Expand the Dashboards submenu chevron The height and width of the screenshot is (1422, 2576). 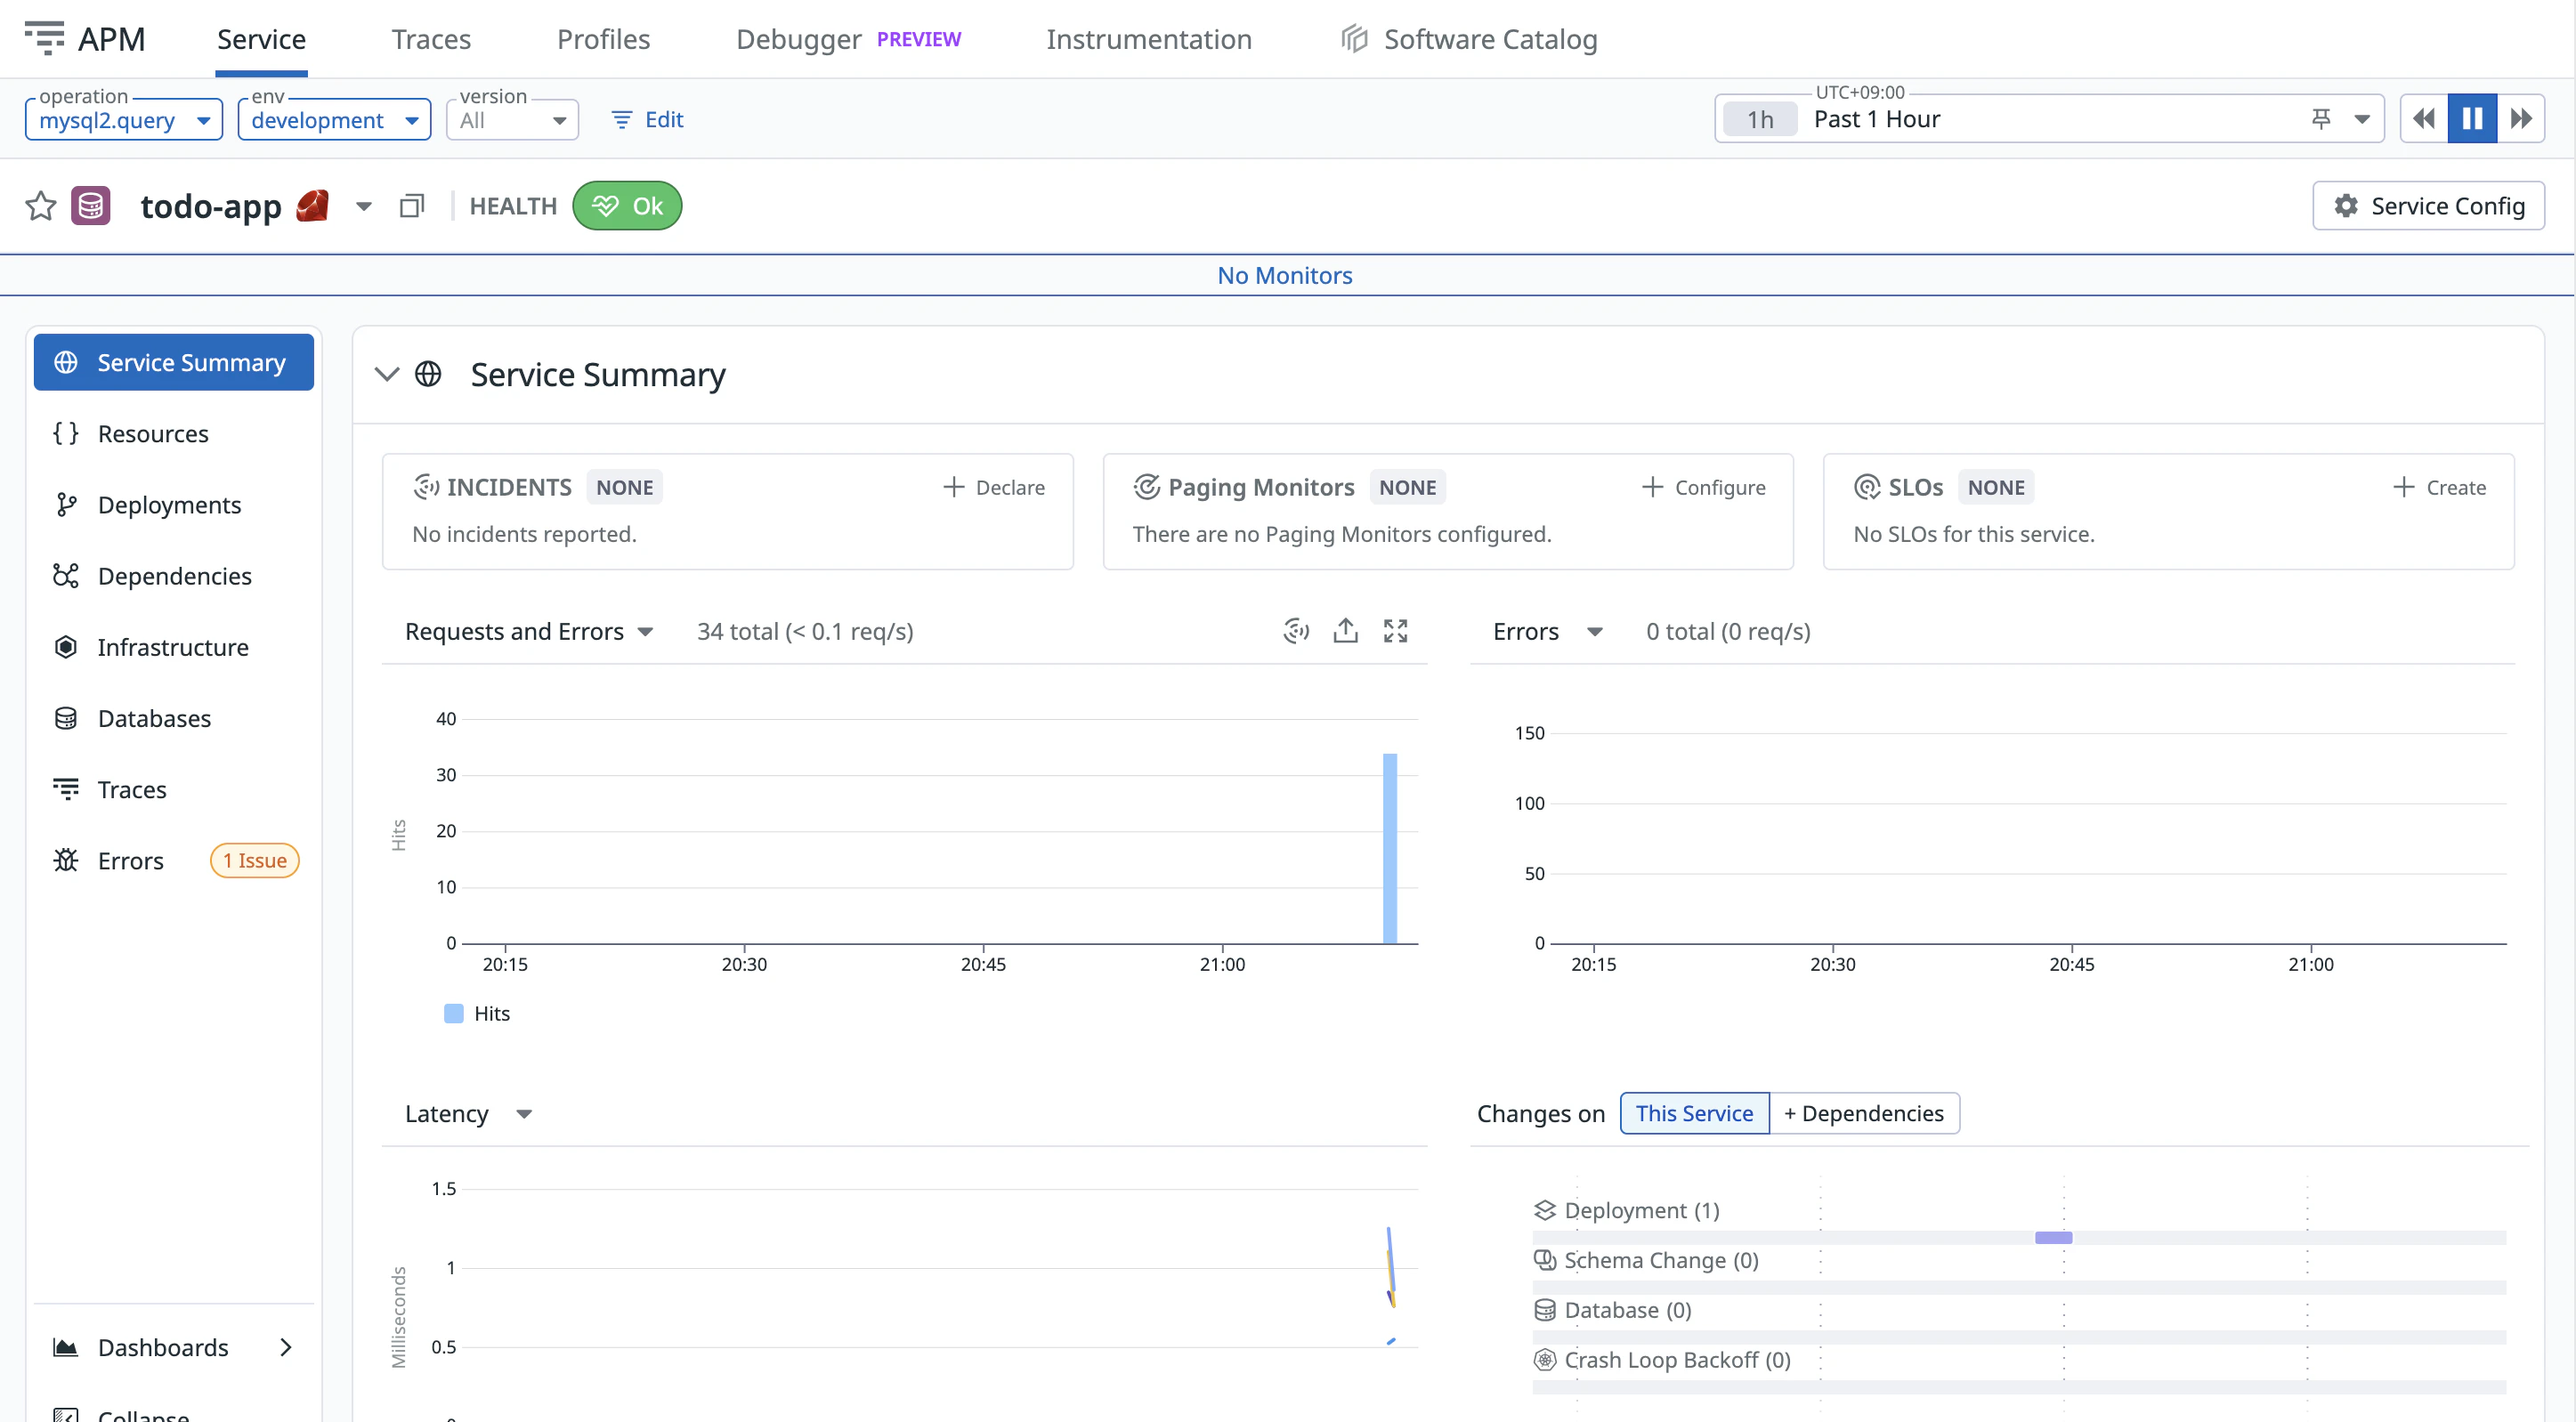(286, 1347)
